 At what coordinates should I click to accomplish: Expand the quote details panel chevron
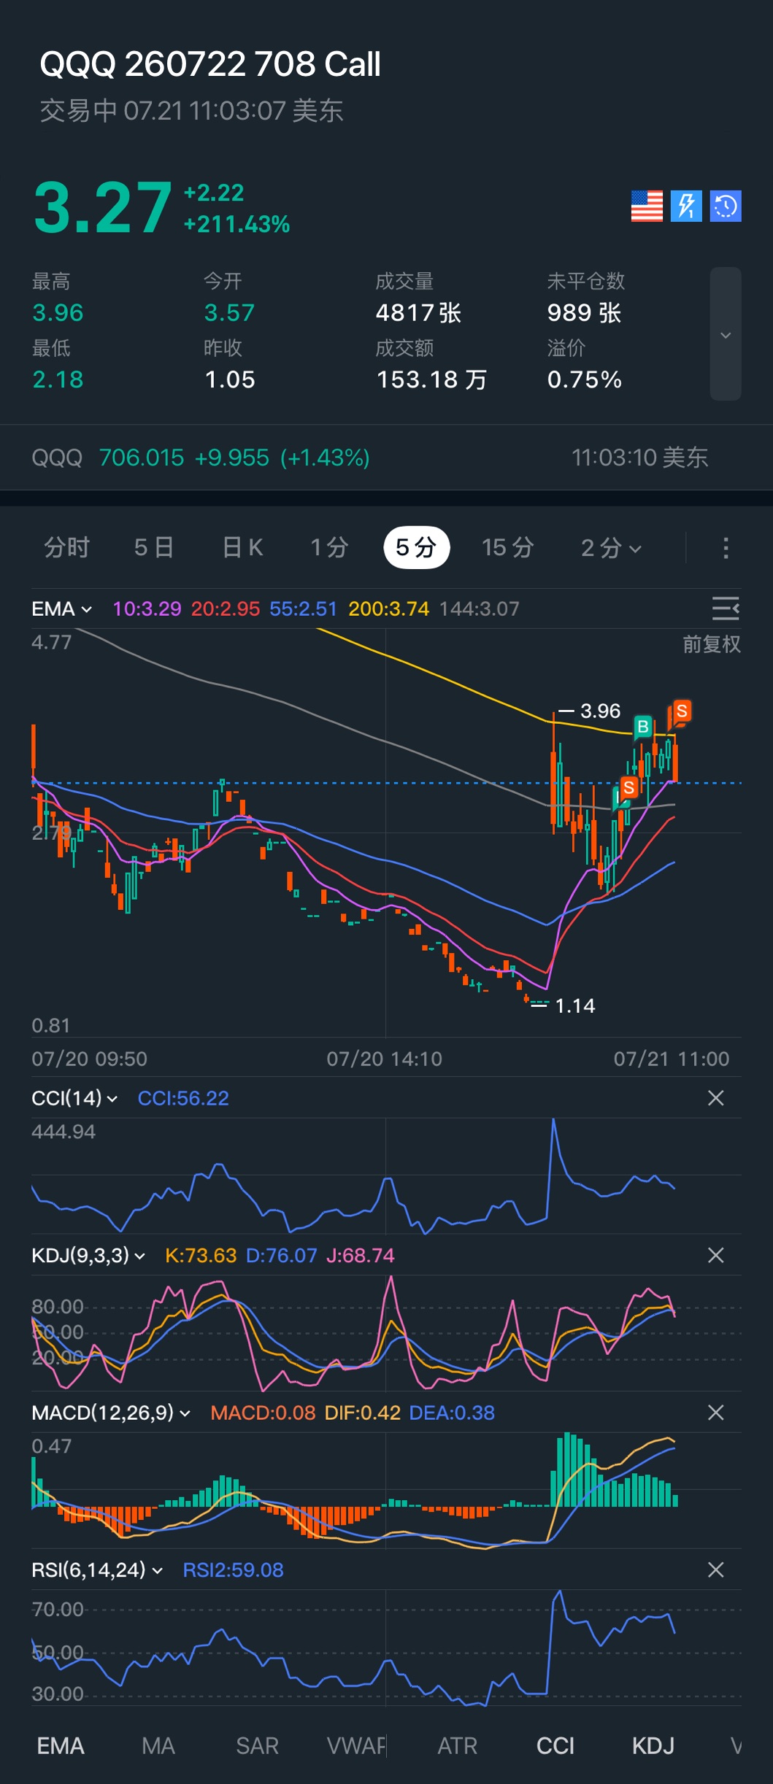726,334
